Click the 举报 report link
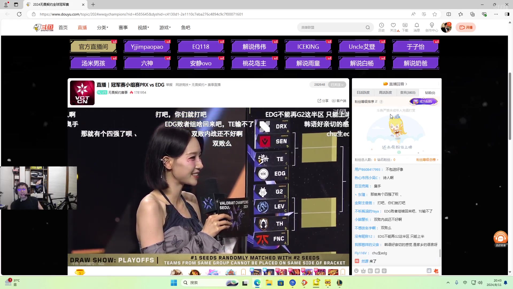513x289 pixels. coord(169,85)
